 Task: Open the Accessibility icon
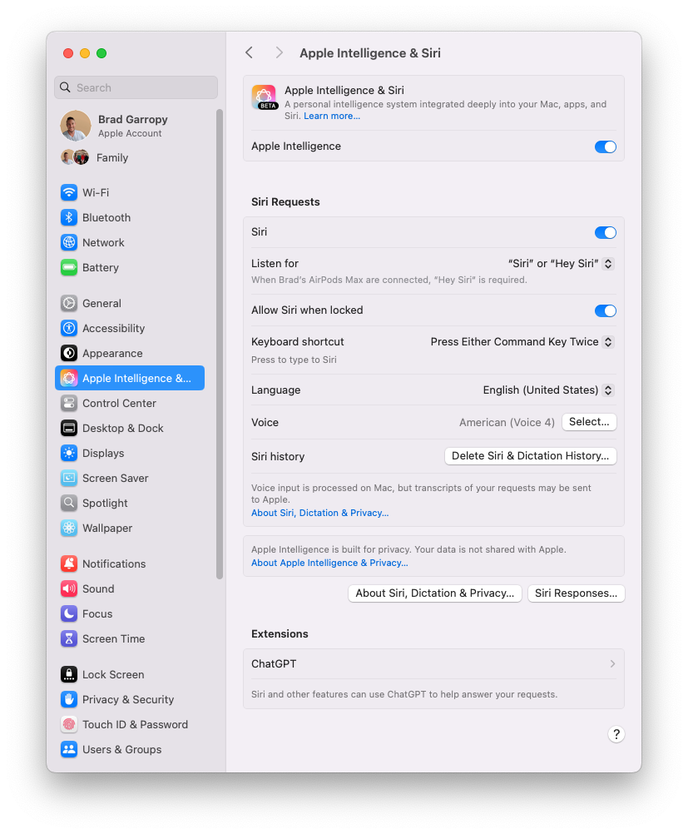pyautogui.click(x=68, y=328)
